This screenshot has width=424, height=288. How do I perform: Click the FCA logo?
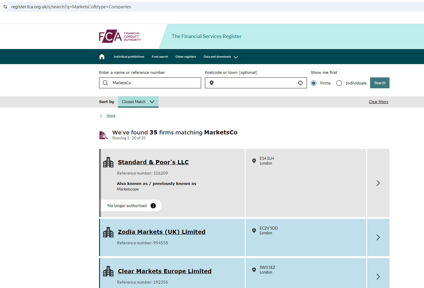pyautogui.click(x=120, y=36)
